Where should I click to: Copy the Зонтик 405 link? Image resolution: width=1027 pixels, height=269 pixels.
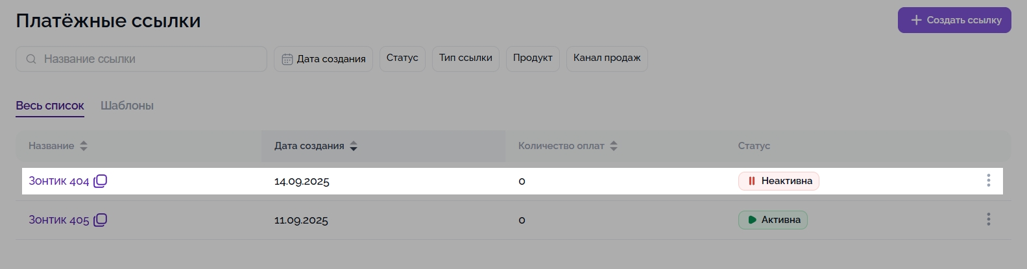coord(100,220)
